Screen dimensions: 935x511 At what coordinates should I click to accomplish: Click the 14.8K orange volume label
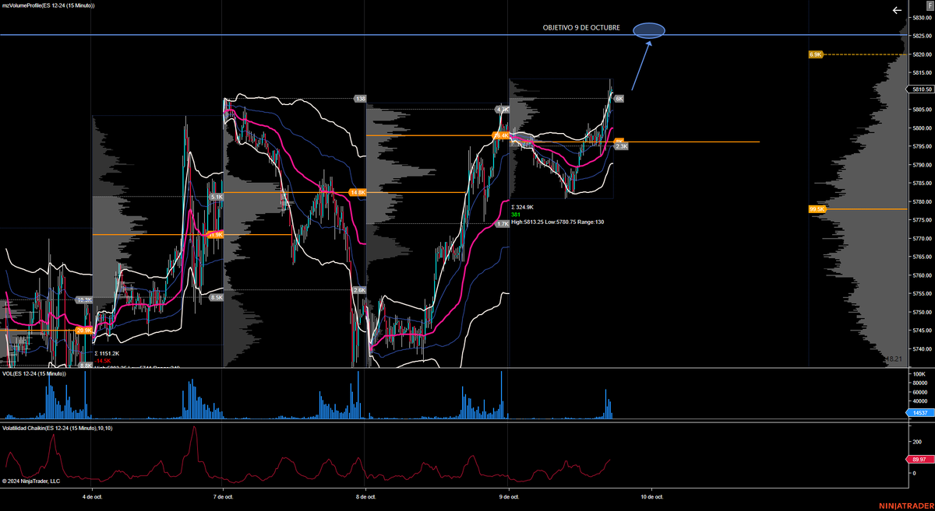pos(358,192)
